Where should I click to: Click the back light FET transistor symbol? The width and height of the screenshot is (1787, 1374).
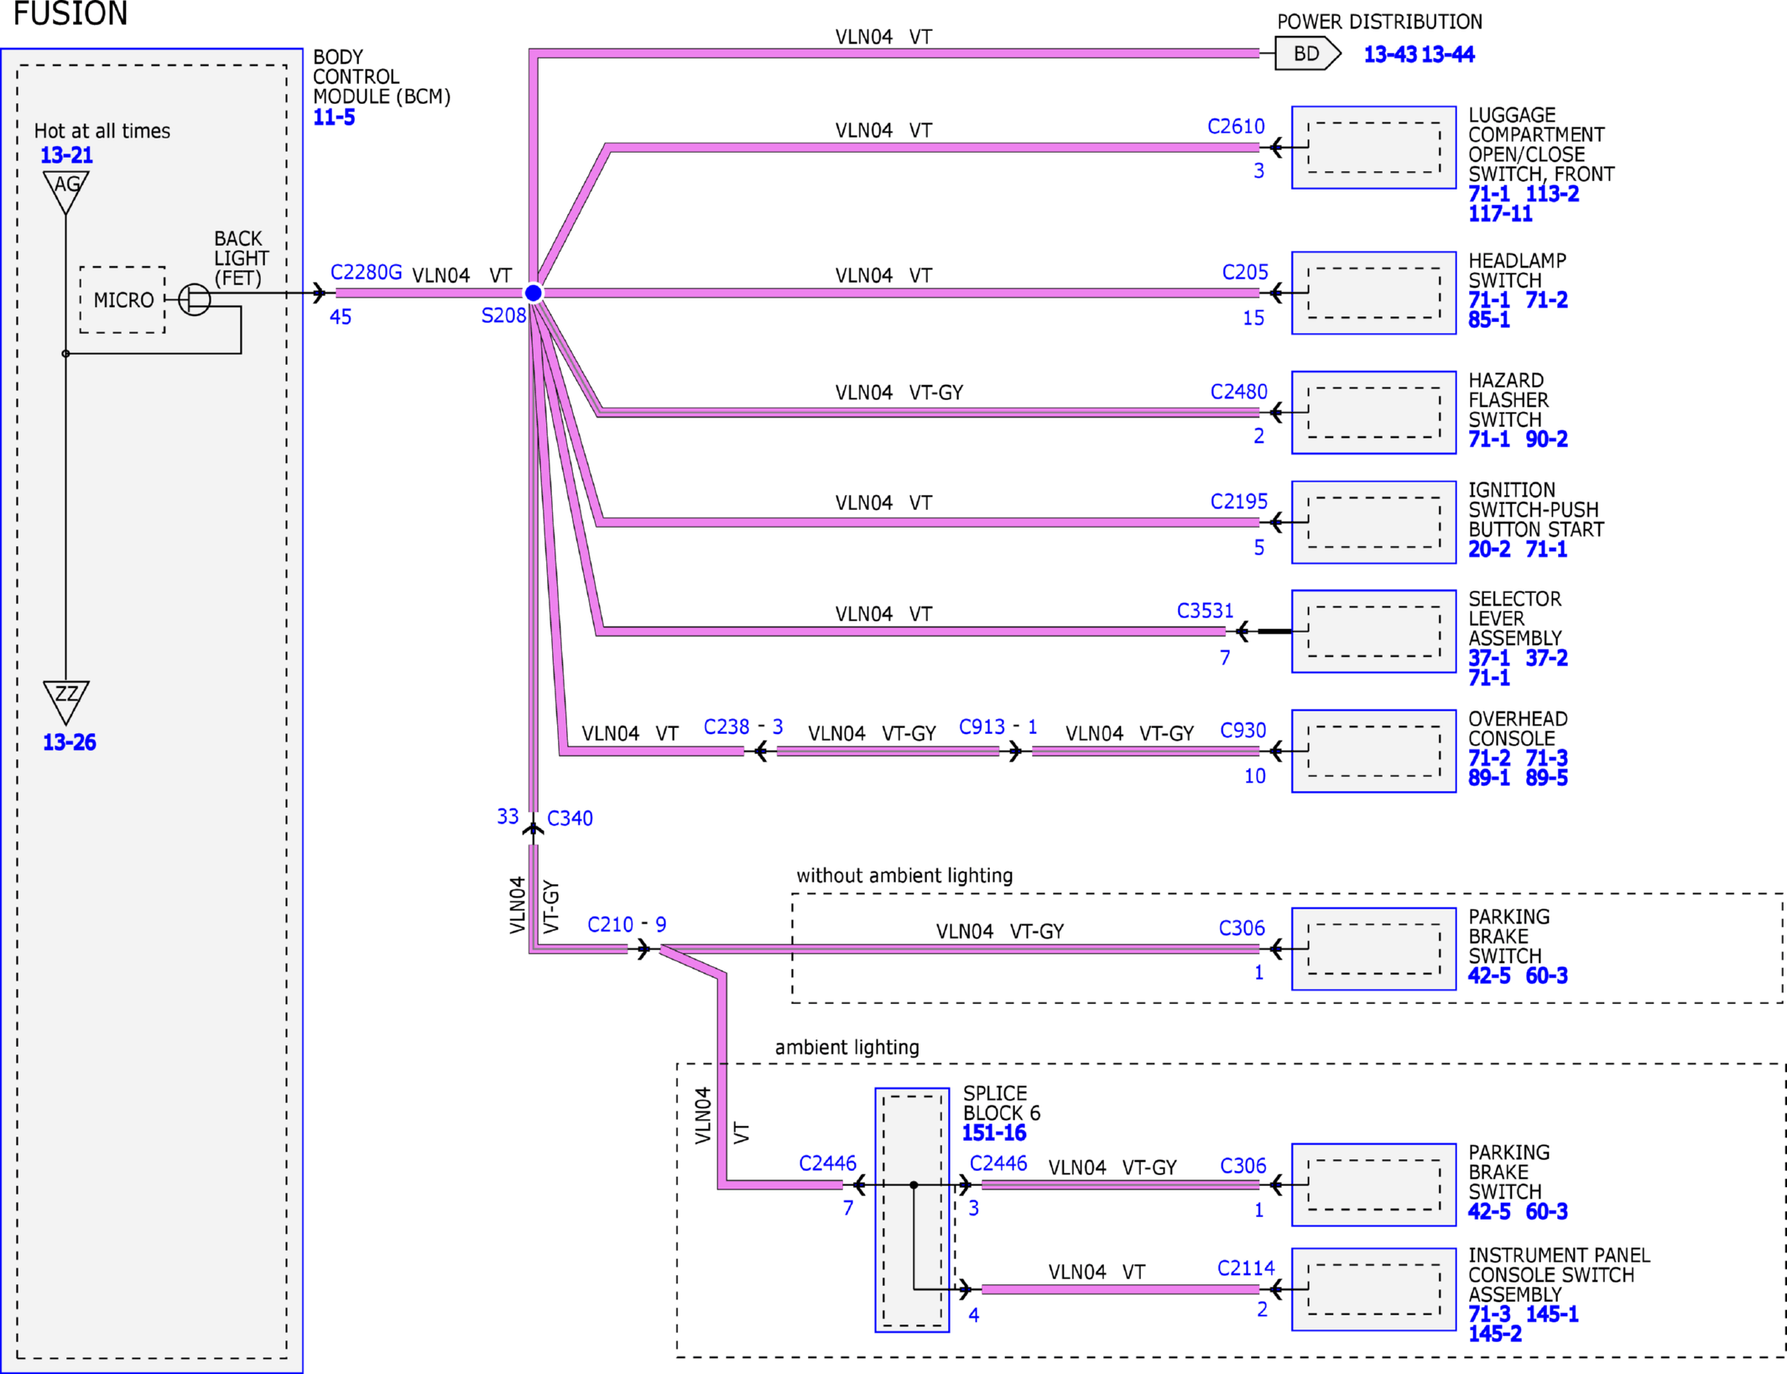pos(195,299)
